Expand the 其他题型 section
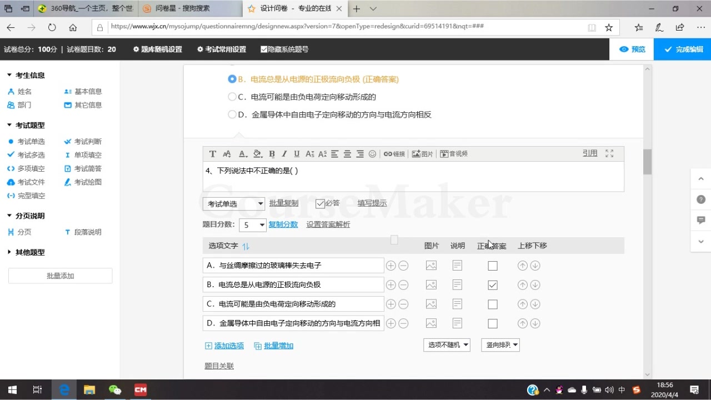The width and height of the screenshot is (711, 400). [x=9, y=252]
